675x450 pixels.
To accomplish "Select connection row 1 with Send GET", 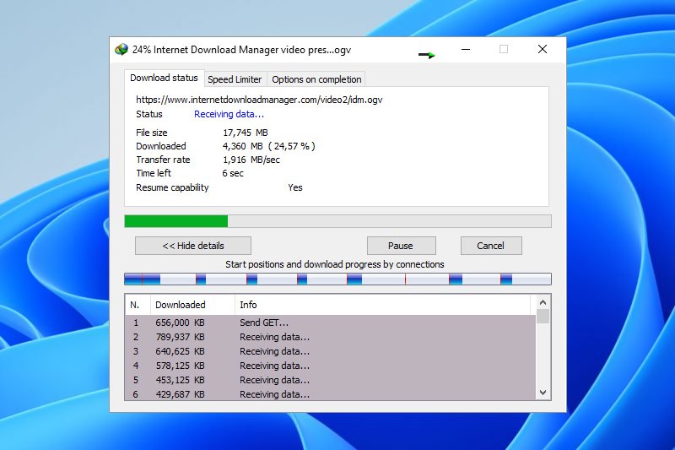I will [x=330, y=323].
